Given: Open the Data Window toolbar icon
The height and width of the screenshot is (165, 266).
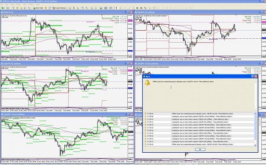Looking at the screenshot, I should 17,8.
